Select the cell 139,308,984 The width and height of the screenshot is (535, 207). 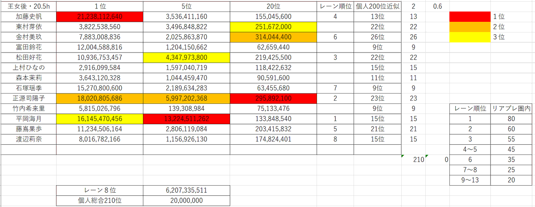point(186,109)
